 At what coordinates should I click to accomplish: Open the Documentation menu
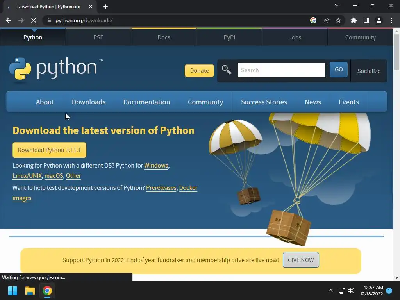[147, 102]
